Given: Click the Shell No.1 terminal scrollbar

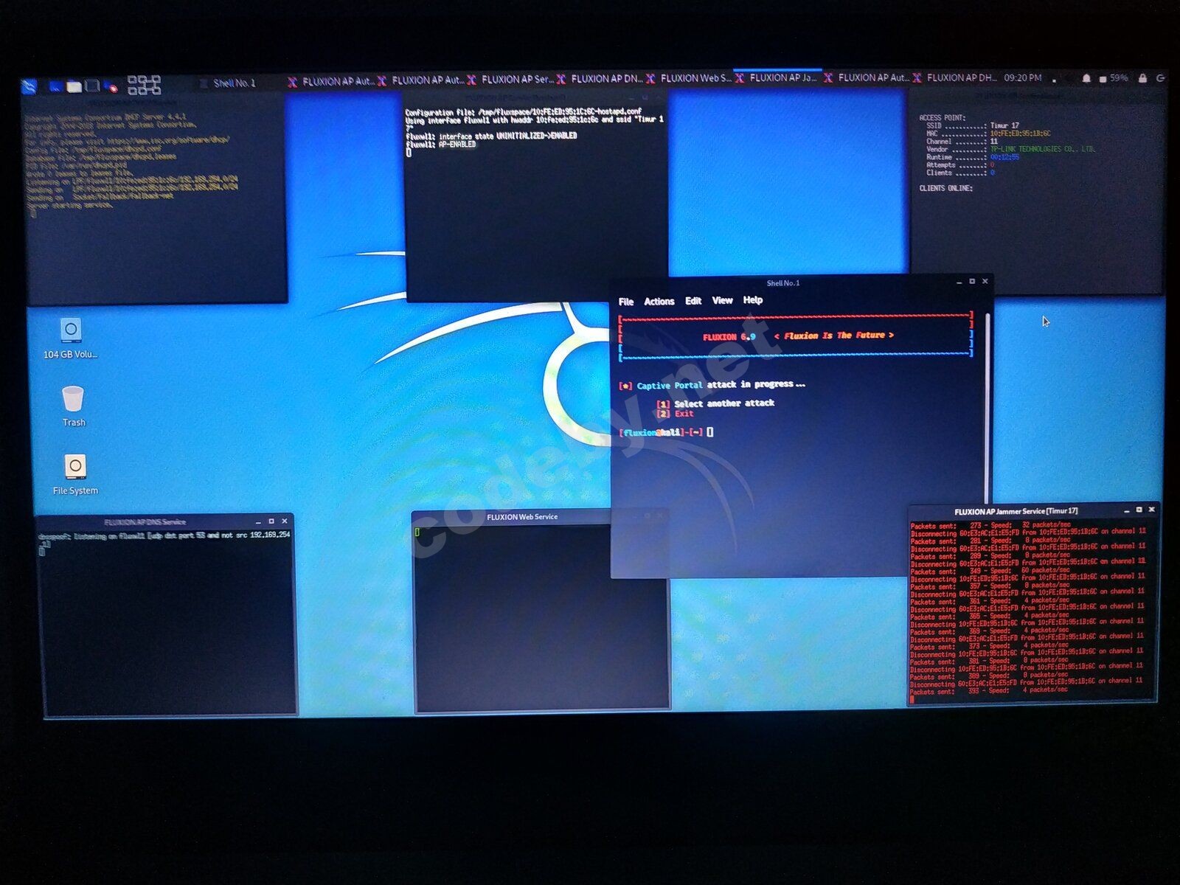Looking at the screenshot, I should click(x=988, y=407).
